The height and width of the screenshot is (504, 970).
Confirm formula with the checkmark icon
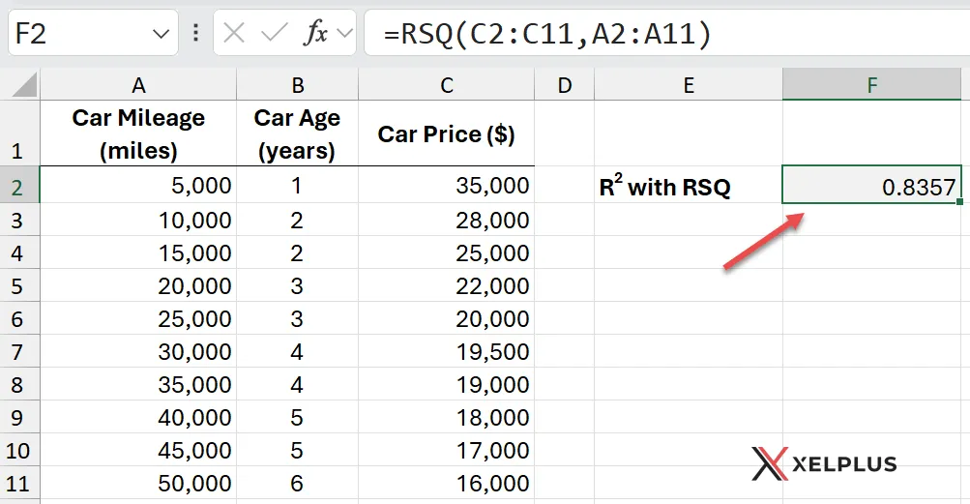(x=274, y=33)
